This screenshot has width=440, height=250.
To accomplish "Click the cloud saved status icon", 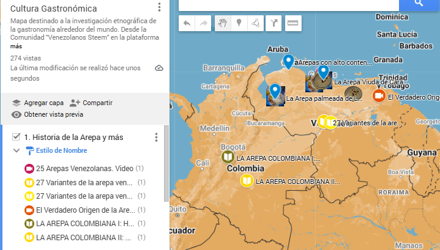I will pyautogui.click(x=159, y=68).
